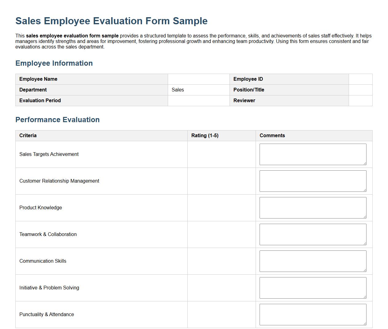Click the rating cell for Sales Targets Achievement
Image resolution: width=388 pixels, height=329 pixels.
[221, 154]
